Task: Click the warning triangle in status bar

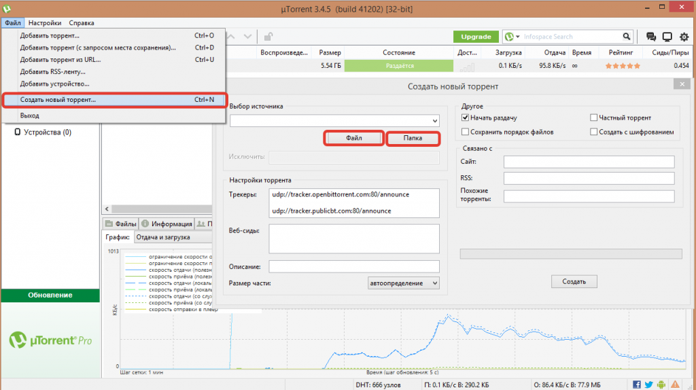Action: [x=675, y=385]
